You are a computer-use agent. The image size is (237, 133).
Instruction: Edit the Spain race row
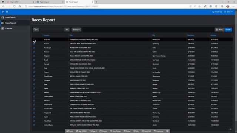pos(34,117)
